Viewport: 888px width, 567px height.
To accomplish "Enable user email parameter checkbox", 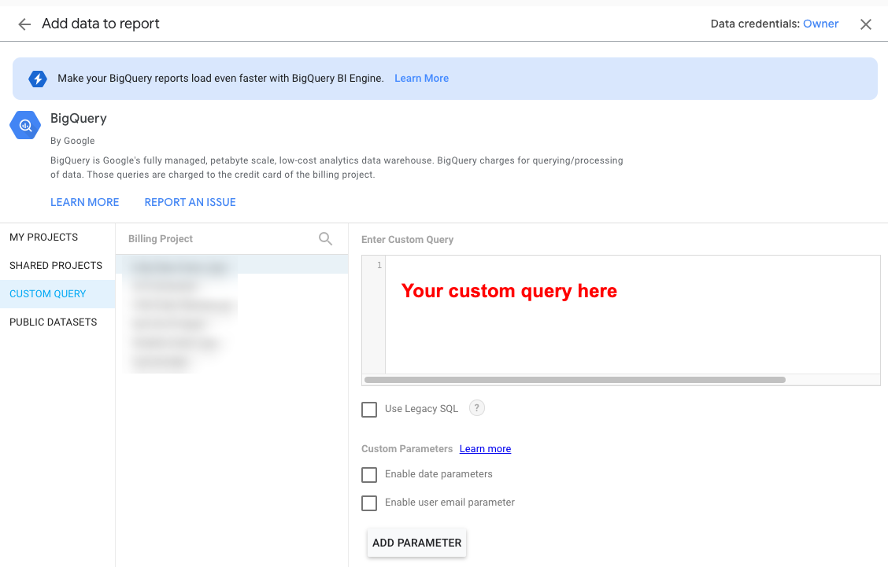I will click(369, 503).
